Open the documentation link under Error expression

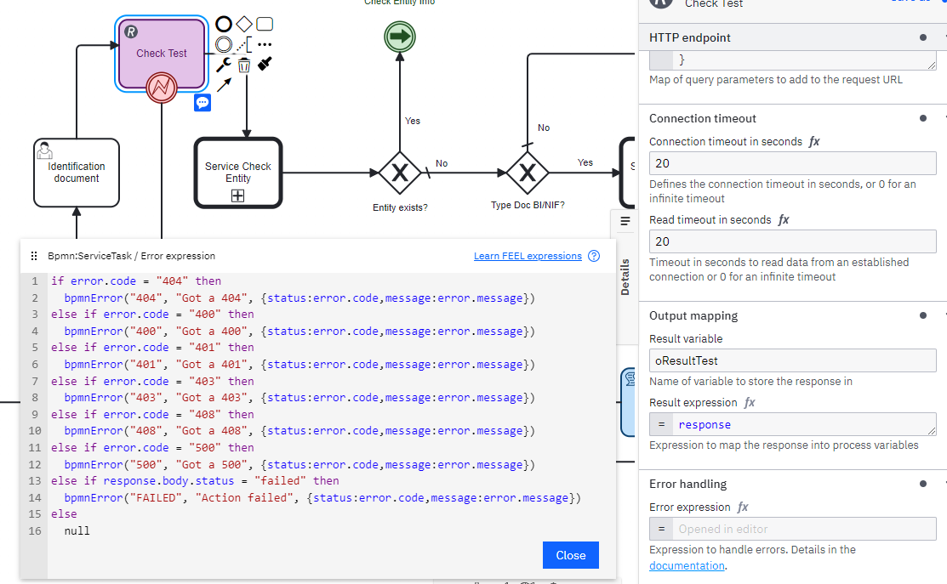(x=687, y=566)
